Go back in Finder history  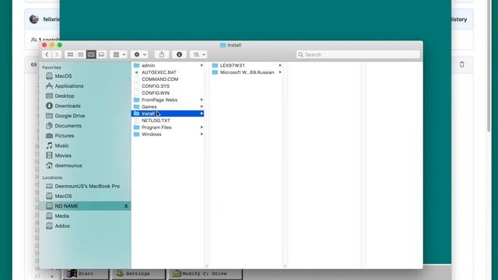[47, 54]
